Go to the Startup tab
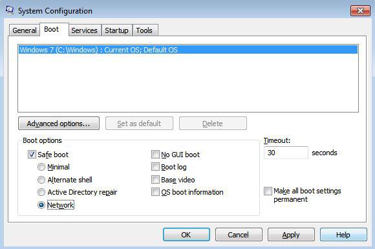The width and height of the screenshot is (375, 249). [116, 30]
